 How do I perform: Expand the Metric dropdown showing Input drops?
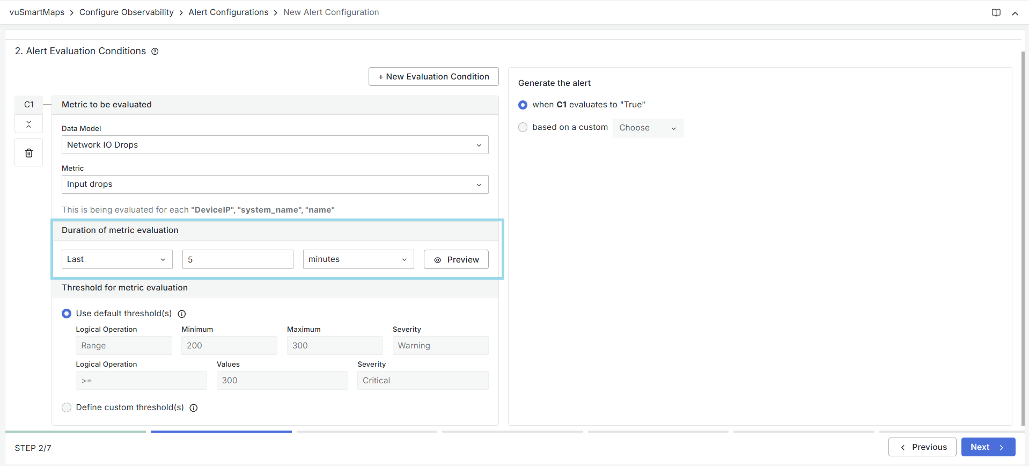[x=275, y=184]
